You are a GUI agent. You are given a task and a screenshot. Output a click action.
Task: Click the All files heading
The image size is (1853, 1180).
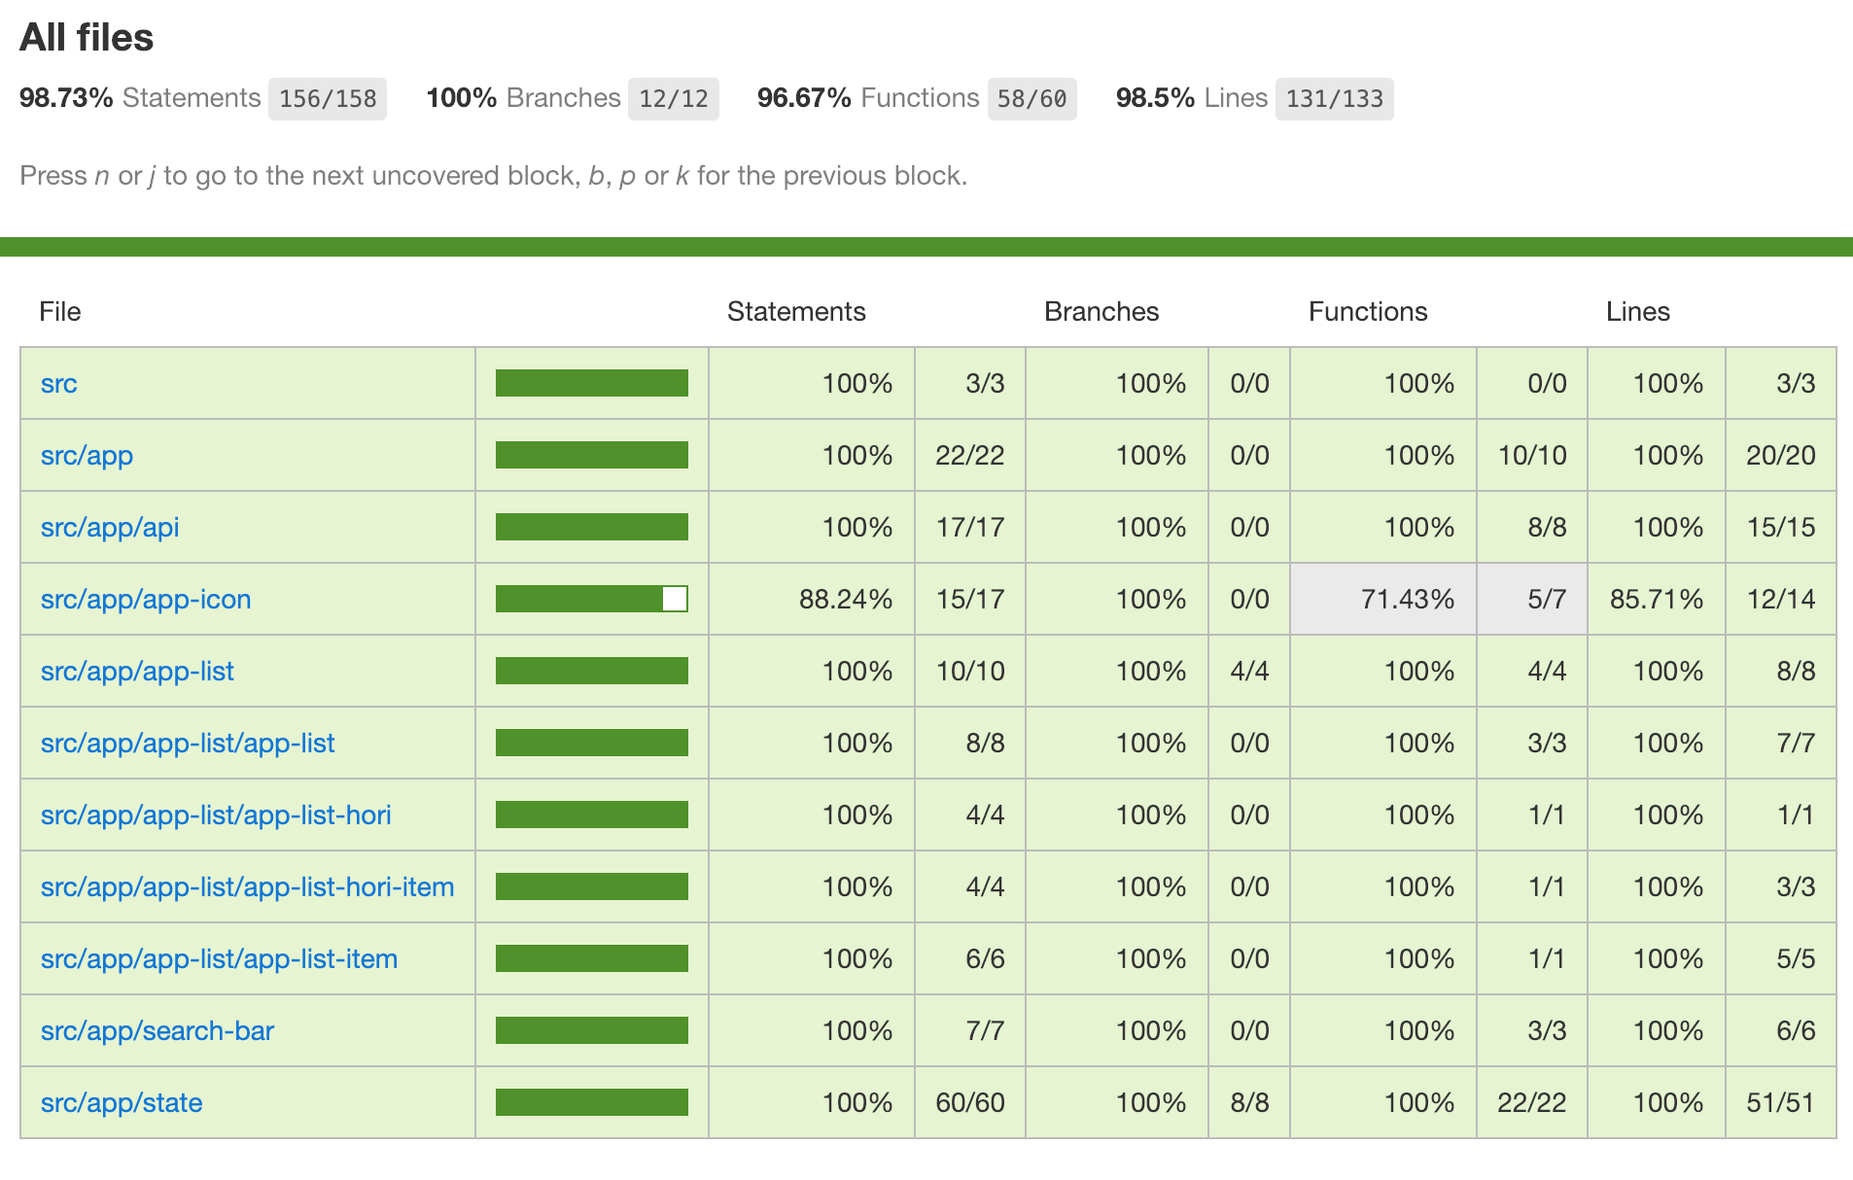click(87, 38)
